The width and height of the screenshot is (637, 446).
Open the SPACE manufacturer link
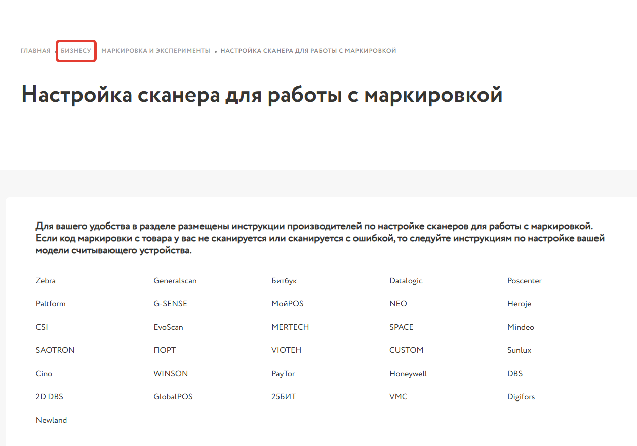pos(402,327)
